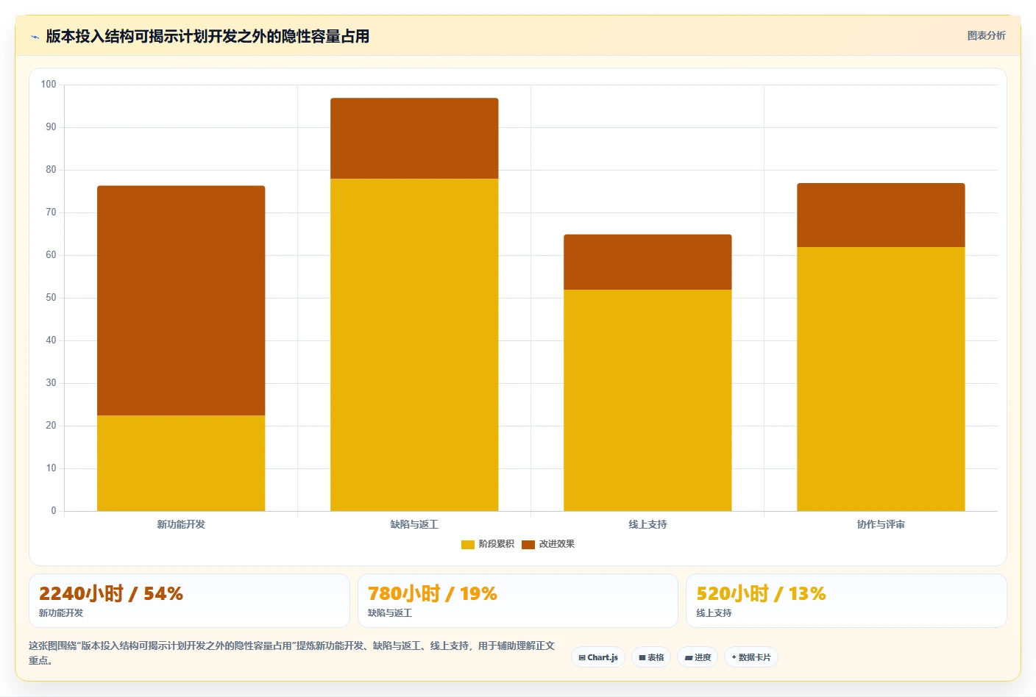Image resolution: width=1036 pixels, height=697 pixels.
Task: Click the 线上支持 caption under 520小时
Action: pos(714,613)
